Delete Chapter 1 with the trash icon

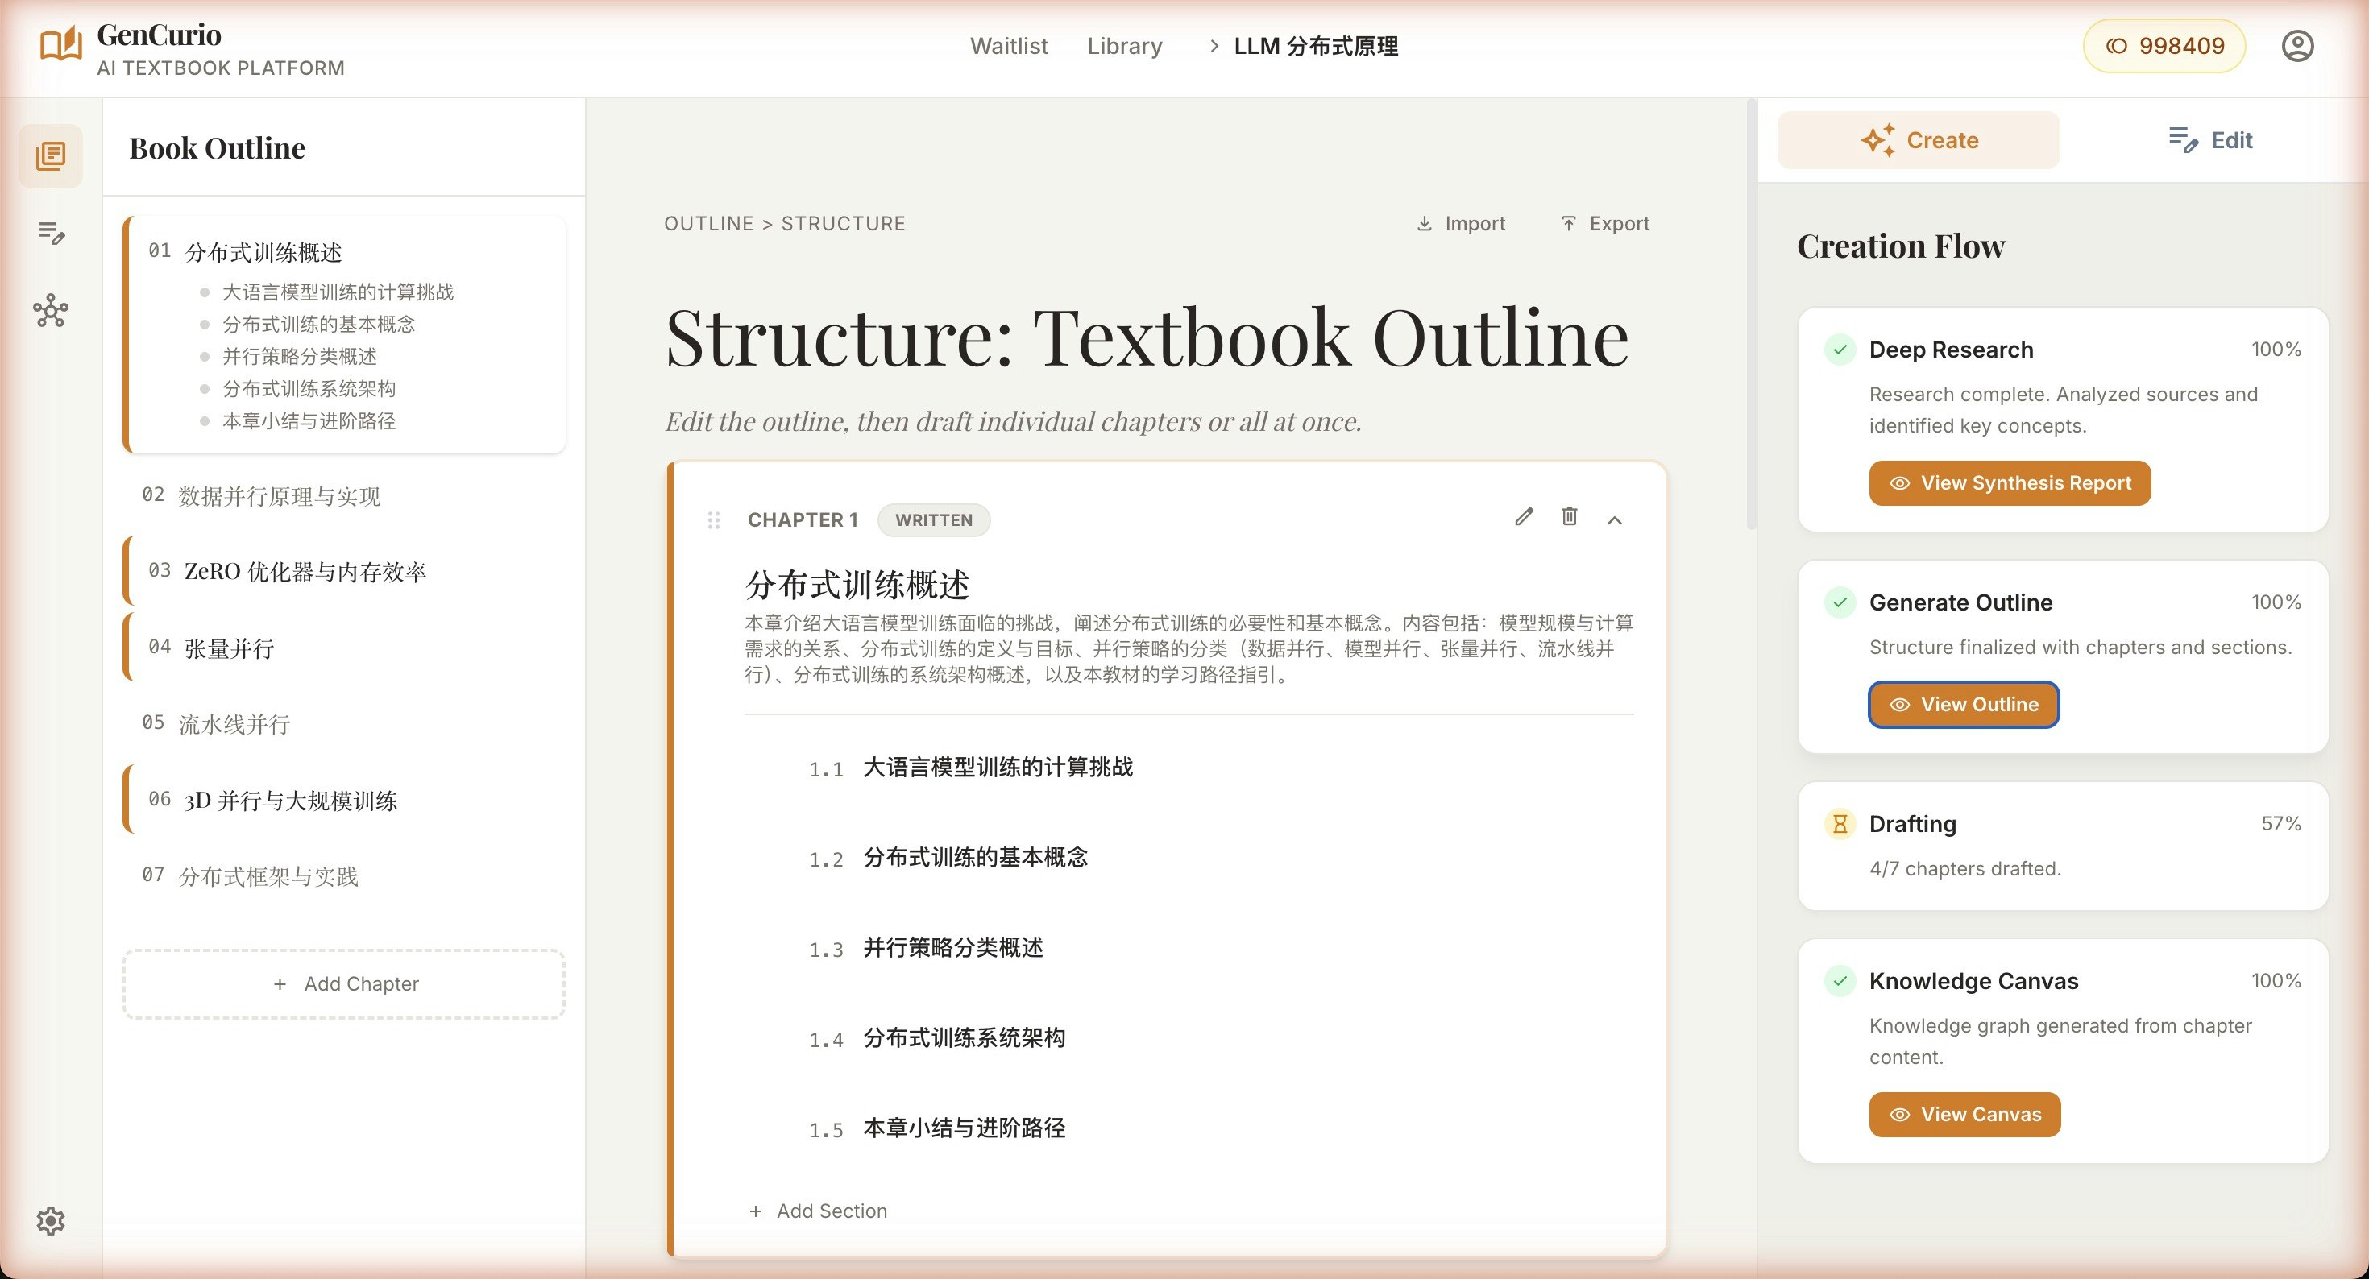point(1570,518)
